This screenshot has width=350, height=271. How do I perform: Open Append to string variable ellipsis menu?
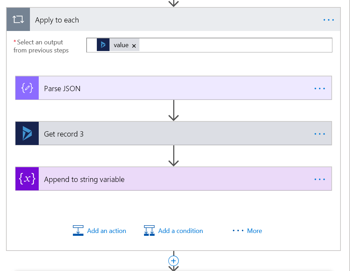319,179
